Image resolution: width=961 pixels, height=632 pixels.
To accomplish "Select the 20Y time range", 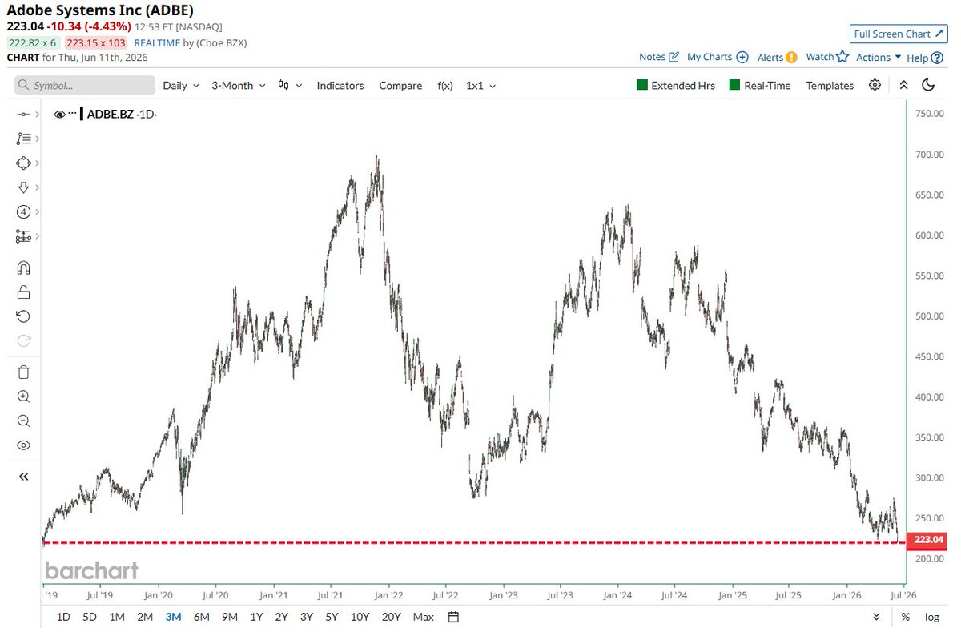I will pyautogui.click(x=392, y=617).
